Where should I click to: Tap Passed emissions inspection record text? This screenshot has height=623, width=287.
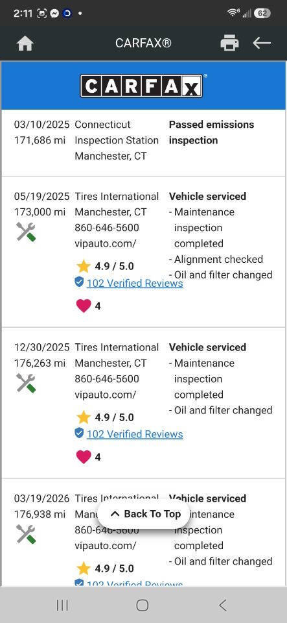coord(212,132)
